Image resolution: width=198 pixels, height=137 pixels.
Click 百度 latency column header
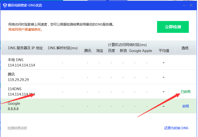tap(111, 51)
